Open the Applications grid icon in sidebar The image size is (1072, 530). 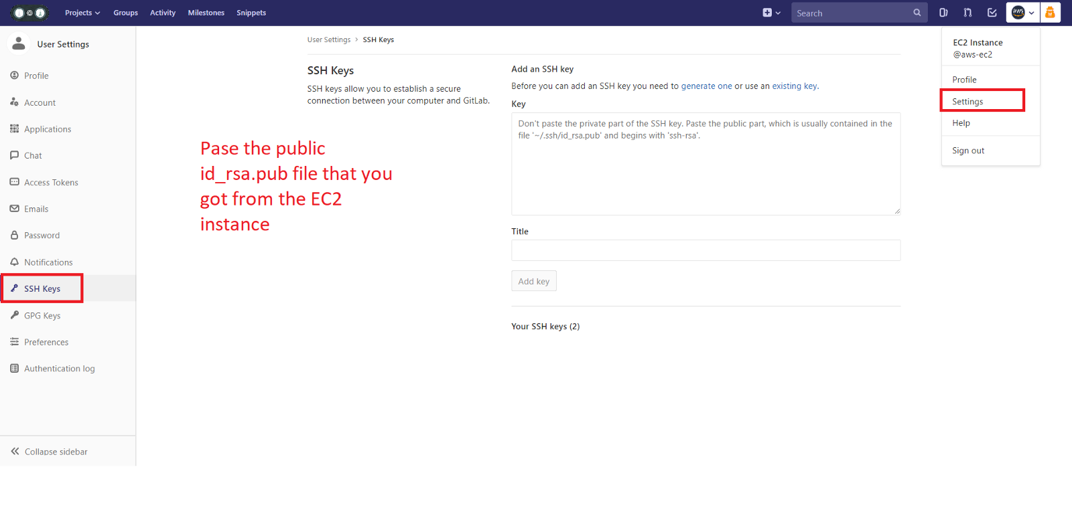[15, 128]
